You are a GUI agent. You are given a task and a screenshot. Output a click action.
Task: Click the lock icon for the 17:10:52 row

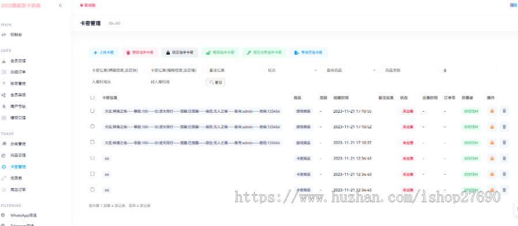click(492, 127)
